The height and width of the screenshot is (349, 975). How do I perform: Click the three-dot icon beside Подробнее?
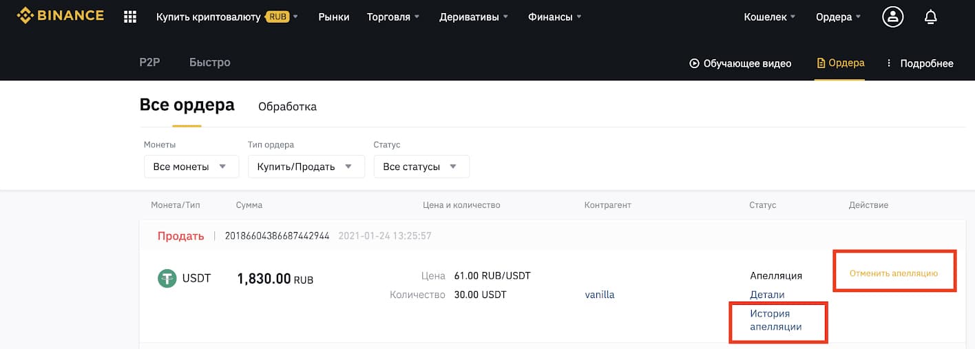tap(889, 63)
